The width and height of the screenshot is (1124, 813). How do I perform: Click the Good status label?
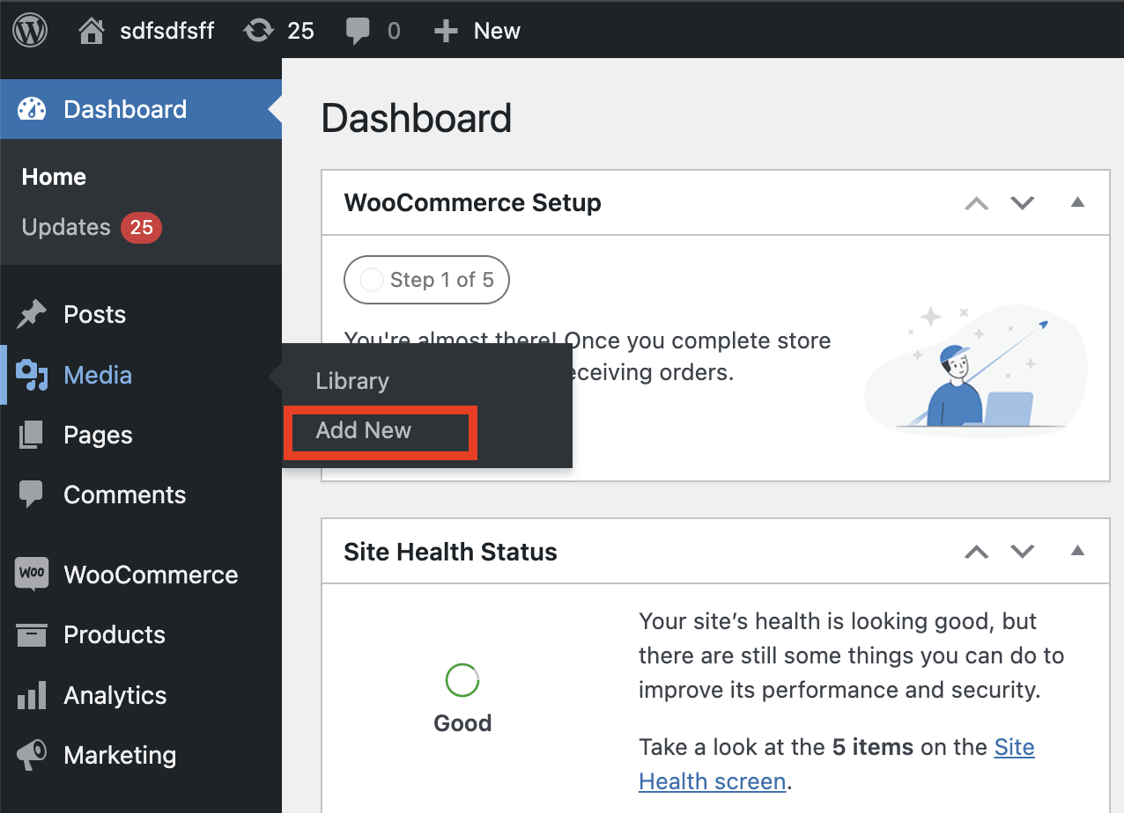pyautogui.click(x=462, y=723)
